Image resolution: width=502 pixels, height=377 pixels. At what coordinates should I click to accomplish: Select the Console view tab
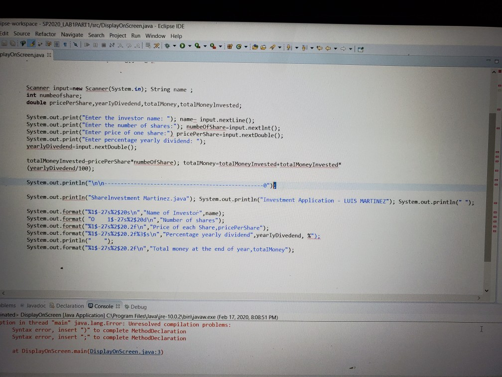pos(101,306)
